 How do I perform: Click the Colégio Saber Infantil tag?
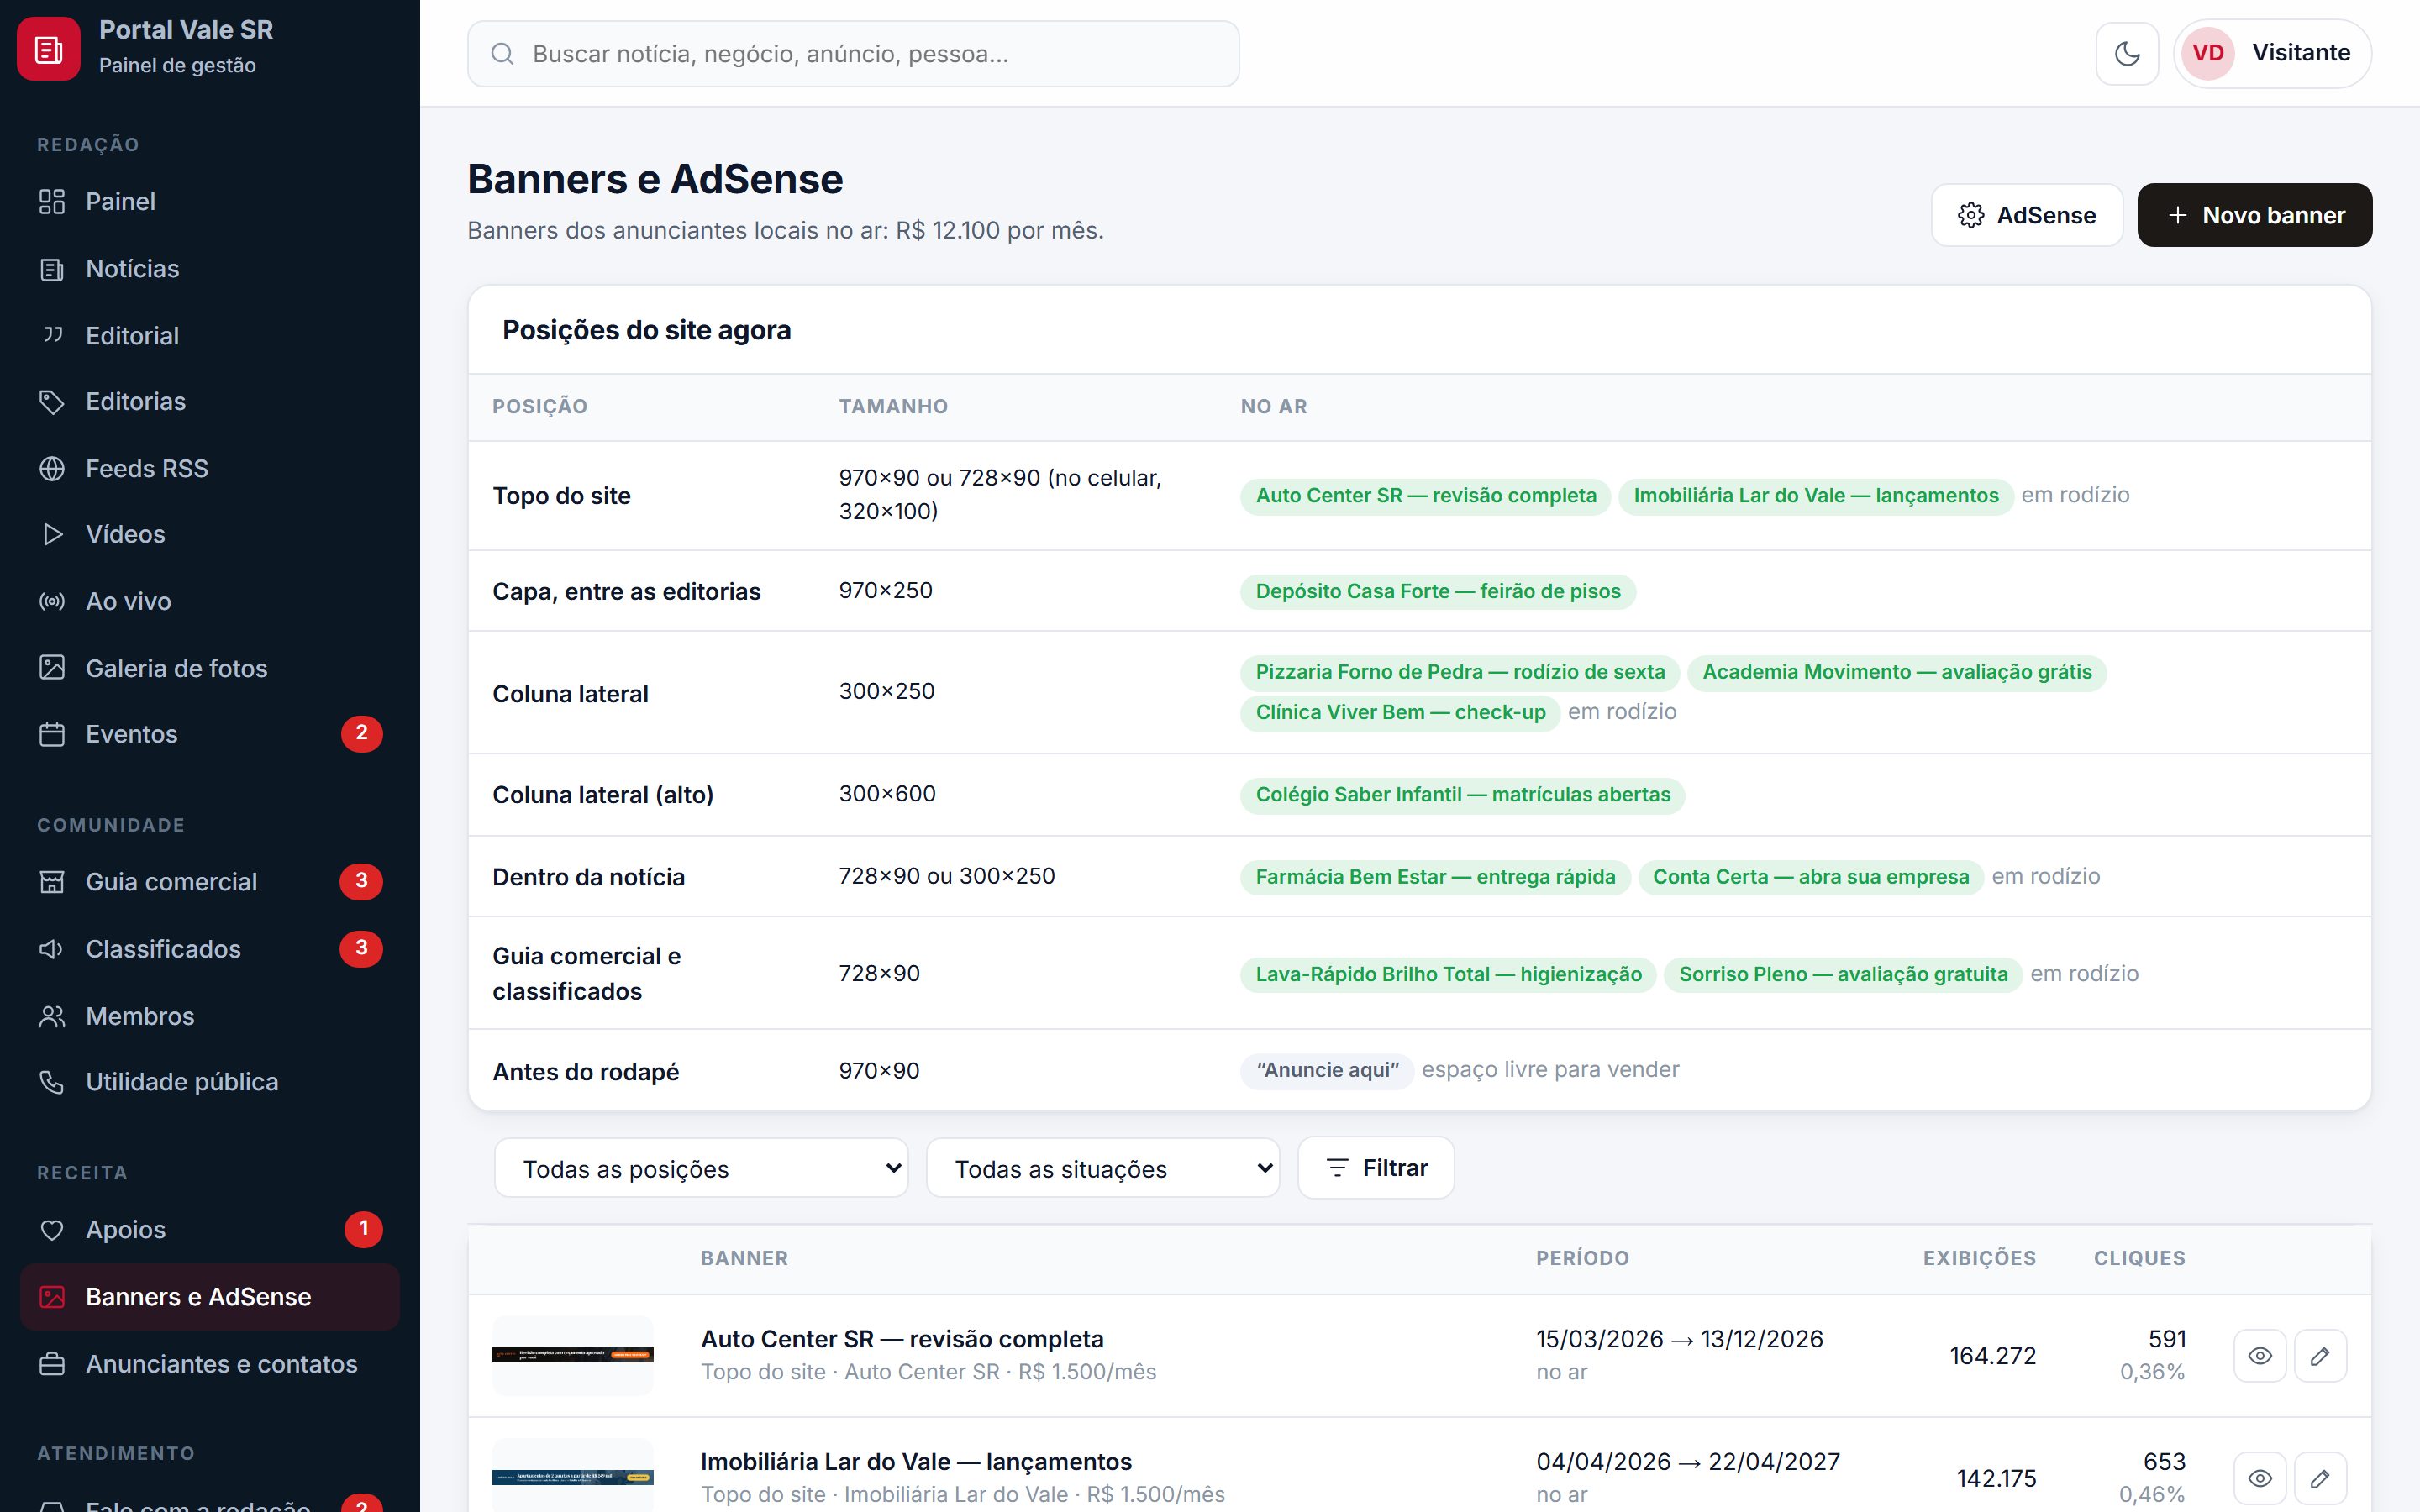(x=1462, y=795)
